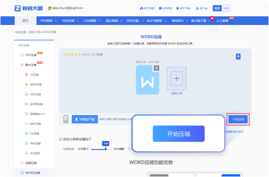Open JPG压缩 in the sidebar
This screenshot has width=269, height=177.
[32, 153]
